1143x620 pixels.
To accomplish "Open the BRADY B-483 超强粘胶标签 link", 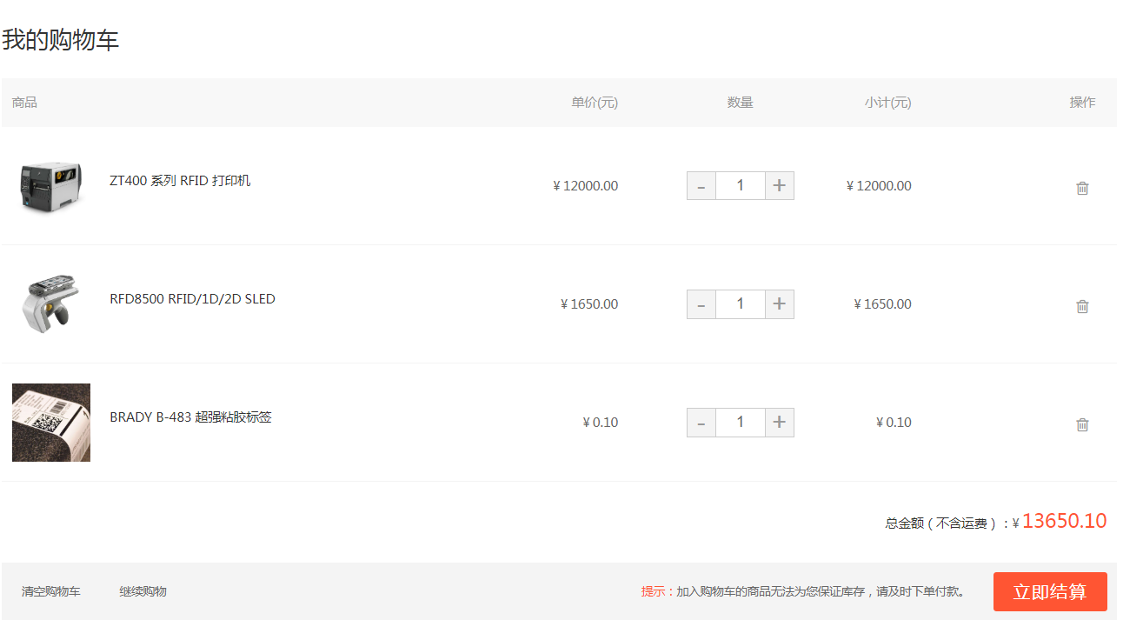I will coord(190,417).
